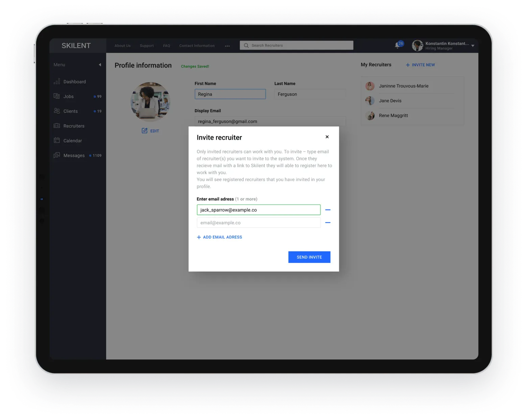Open Contact Information in top navigation
527x419 pixels.
tap(197, 46)
